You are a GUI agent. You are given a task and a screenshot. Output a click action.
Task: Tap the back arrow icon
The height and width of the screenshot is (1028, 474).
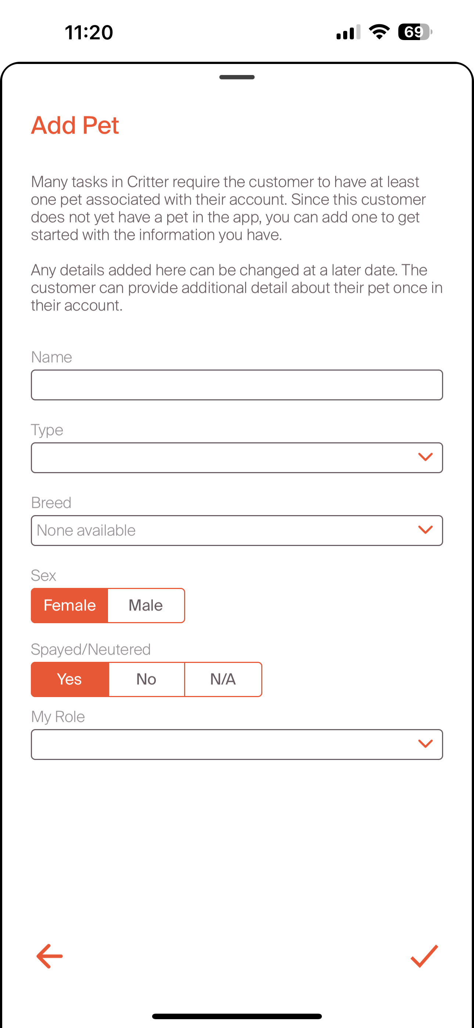50,956
